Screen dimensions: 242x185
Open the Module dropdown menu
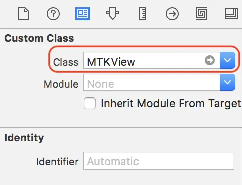(x=227, y=82)
